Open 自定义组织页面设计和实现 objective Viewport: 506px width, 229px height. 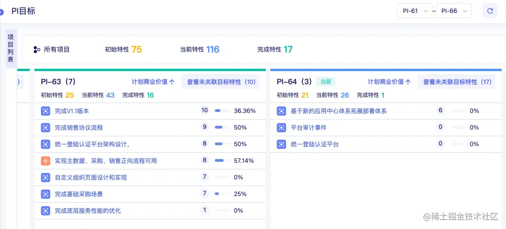point(91,177)
